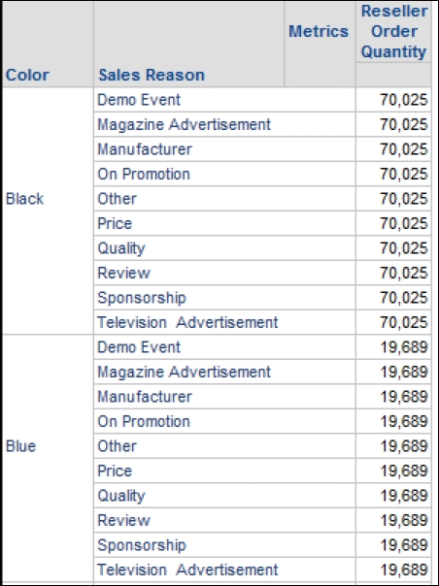The height and width of the screenshot is (586, 439).
Task: Click Review under Blue
Action: pos(123,520)
